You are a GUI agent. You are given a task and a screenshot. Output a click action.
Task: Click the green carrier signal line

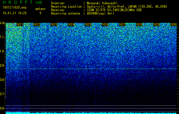(x=91, y=69)
